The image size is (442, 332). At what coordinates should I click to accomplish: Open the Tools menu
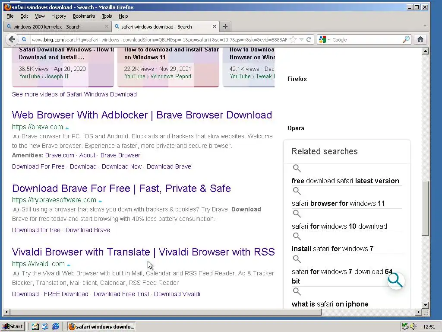[x=107, y=16]
